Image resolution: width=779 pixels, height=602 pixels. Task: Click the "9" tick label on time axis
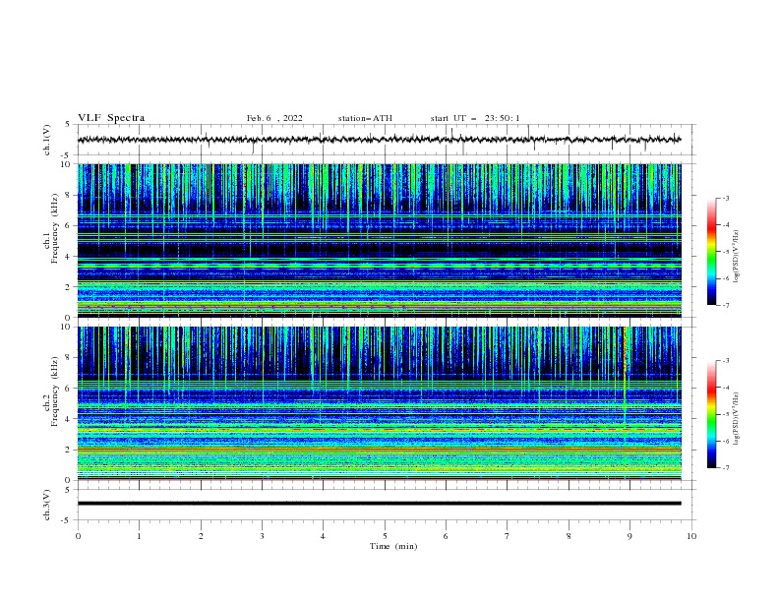[x=629, y=536]
